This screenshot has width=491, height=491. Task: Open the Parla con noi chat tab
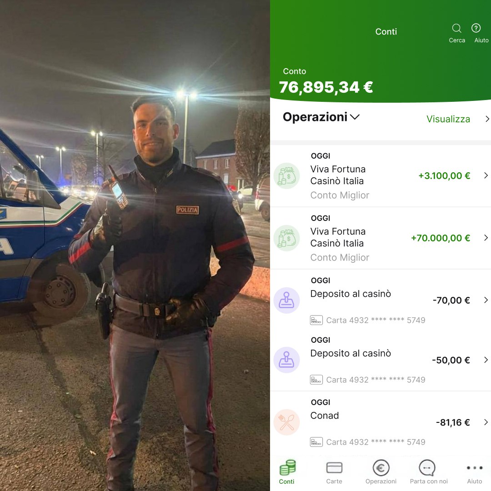[x=428, y=472]
